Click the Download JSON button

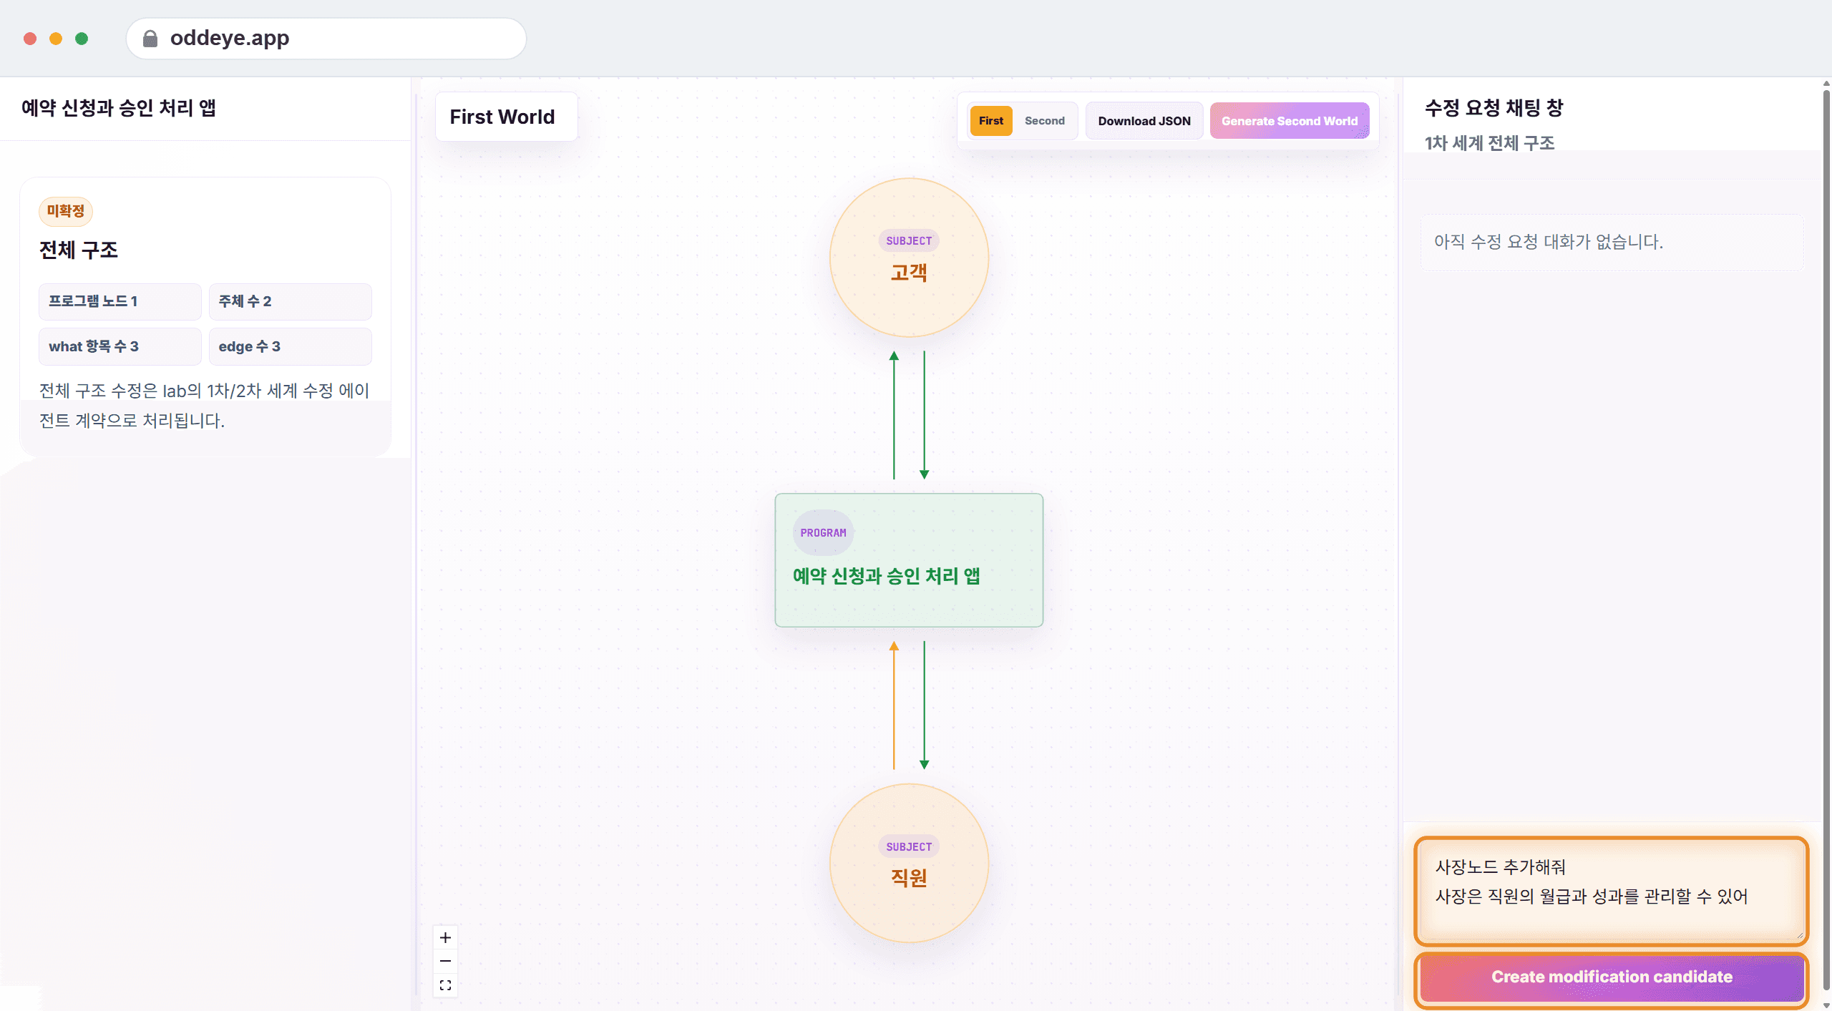(x=1144, y=121)
